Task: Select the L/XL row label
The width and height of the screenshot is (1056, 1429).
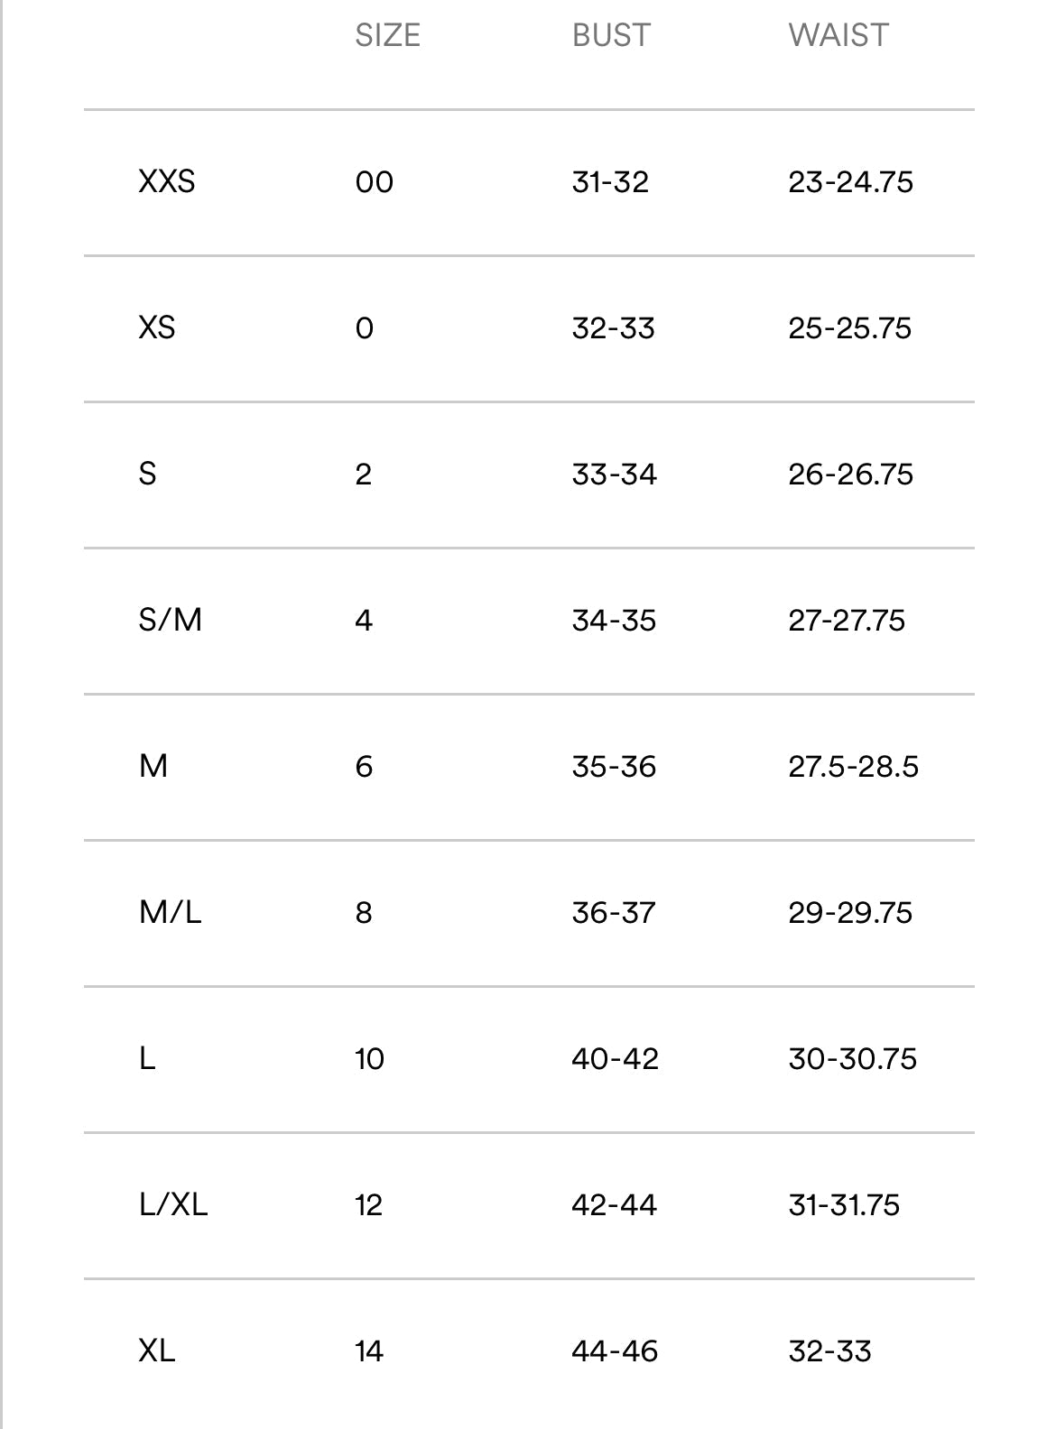Action: pyautogui.click(x=173, y=1204)
